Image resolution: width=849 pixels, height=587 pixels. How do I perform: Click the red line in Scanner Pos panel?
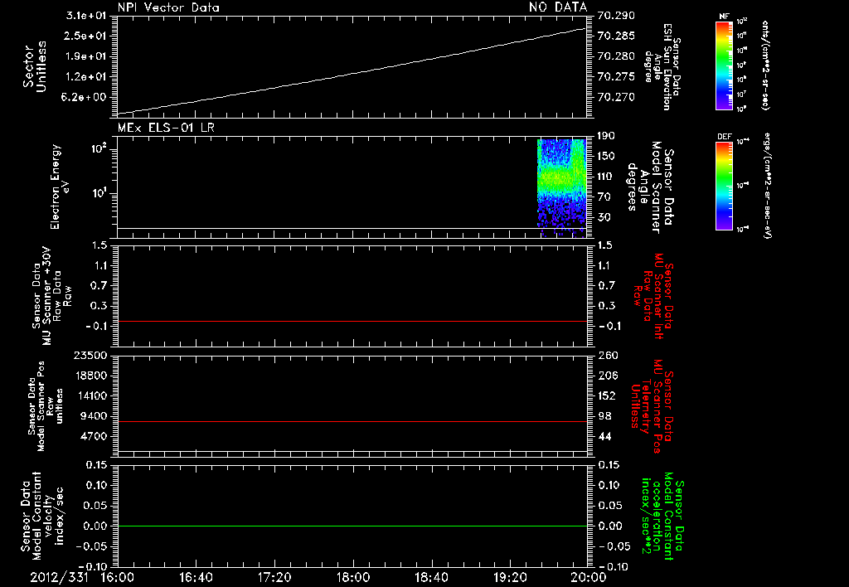(352, 421)
